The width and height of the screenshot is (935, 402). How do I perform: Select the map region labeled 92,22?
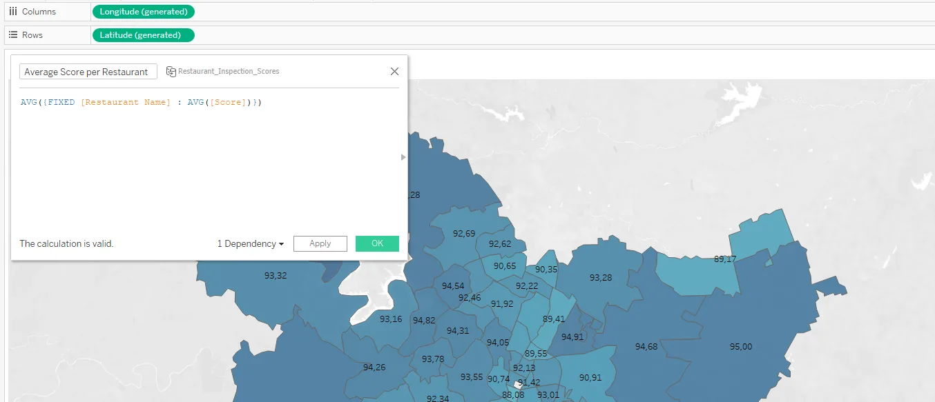(527, 286)
